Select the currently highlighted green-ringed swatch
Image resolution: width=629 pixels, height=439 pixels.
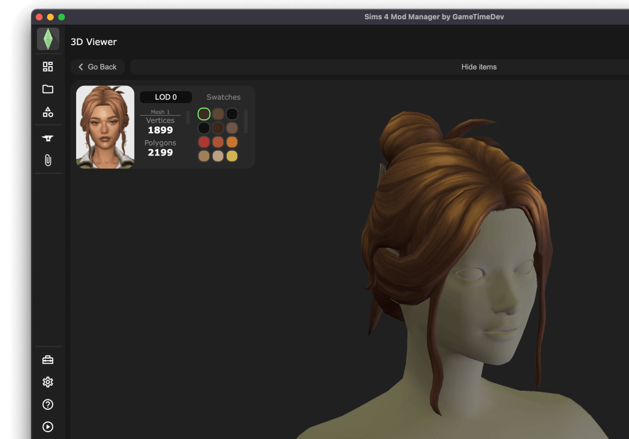click(x=204, y=114)
